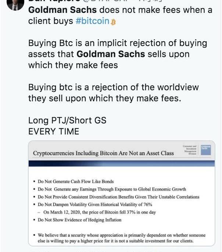
Task: Click the "Long PTJ/Short GS" line
Action: [67, 120]
